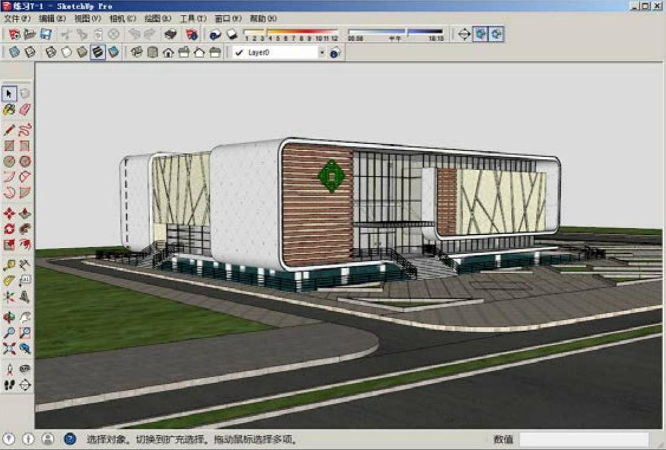The width and height of the screenshot is (666, 450).
Task: Select the Tape Measure tool
Action: pyautogui.click(x=9, y=266)
